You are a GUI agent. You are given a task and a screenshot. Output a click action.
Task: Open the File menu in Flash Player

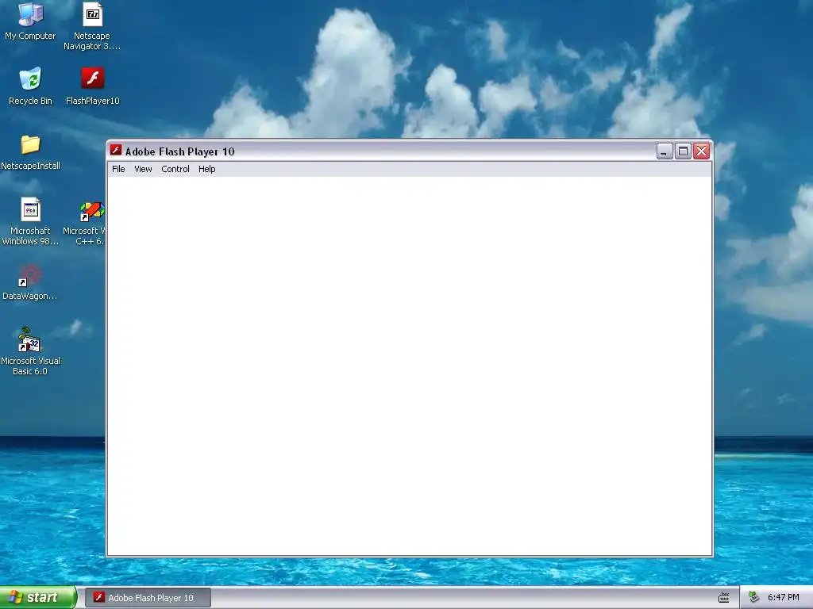point(118,169)
